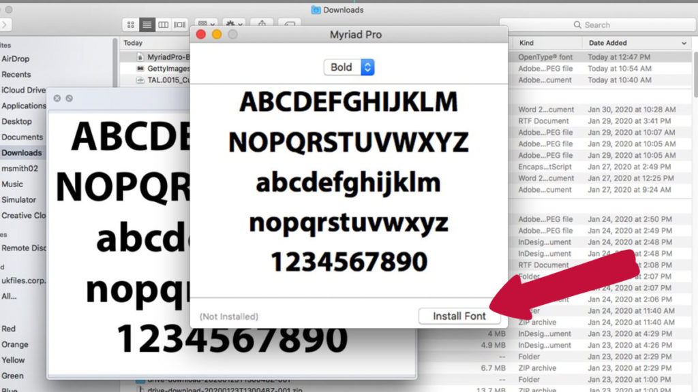This screenshot has height=392, width=698.
Task: Toggle sort order chevron in Date Added column
Action: click(684, 43)
